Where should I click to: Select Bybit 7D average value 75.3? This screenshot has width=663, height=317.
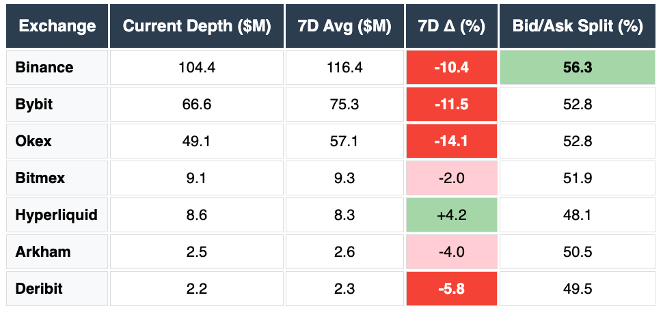tap(344, 105)
